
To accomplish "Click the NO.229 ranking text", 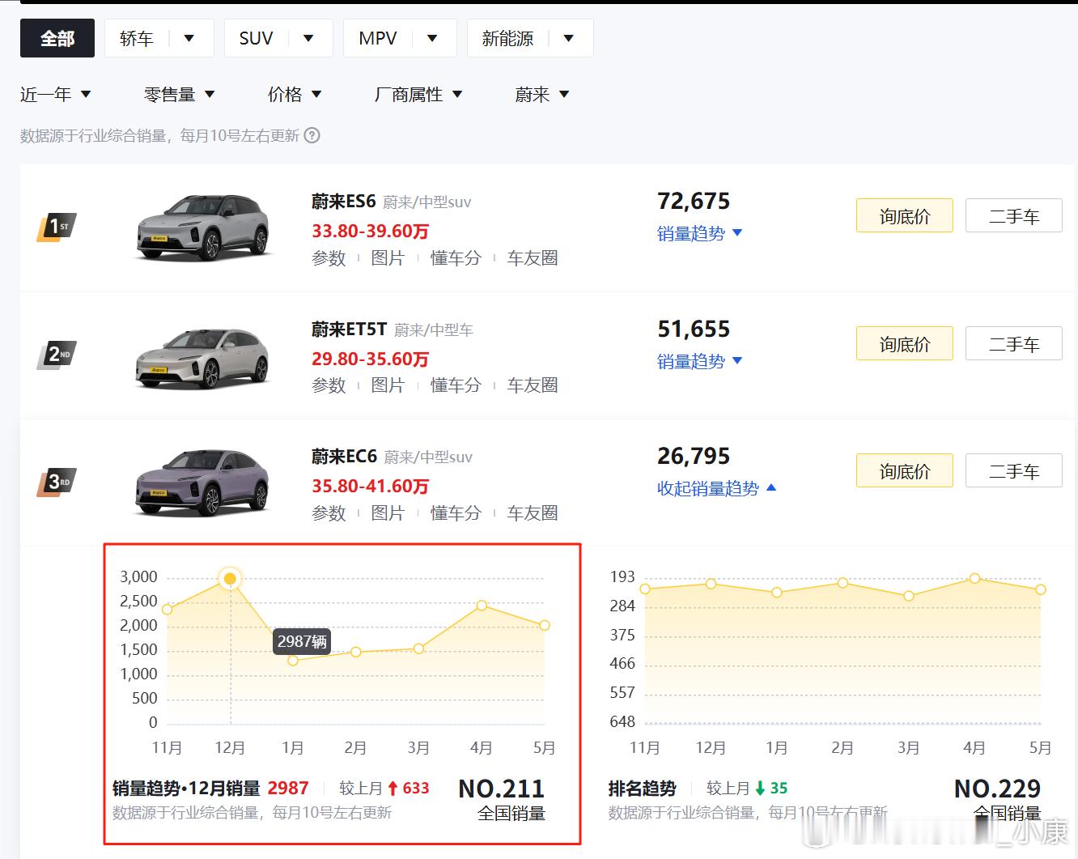I will (998, 789).
